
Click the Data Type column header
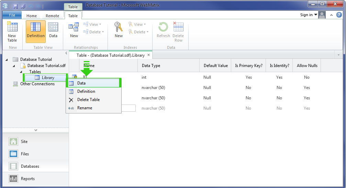click(168, 66)
